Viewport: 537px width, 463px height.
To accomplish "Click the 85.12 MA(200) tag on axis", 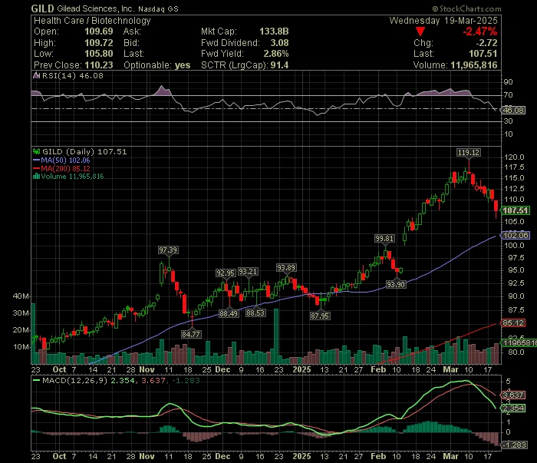I will (x=513, y=322).
